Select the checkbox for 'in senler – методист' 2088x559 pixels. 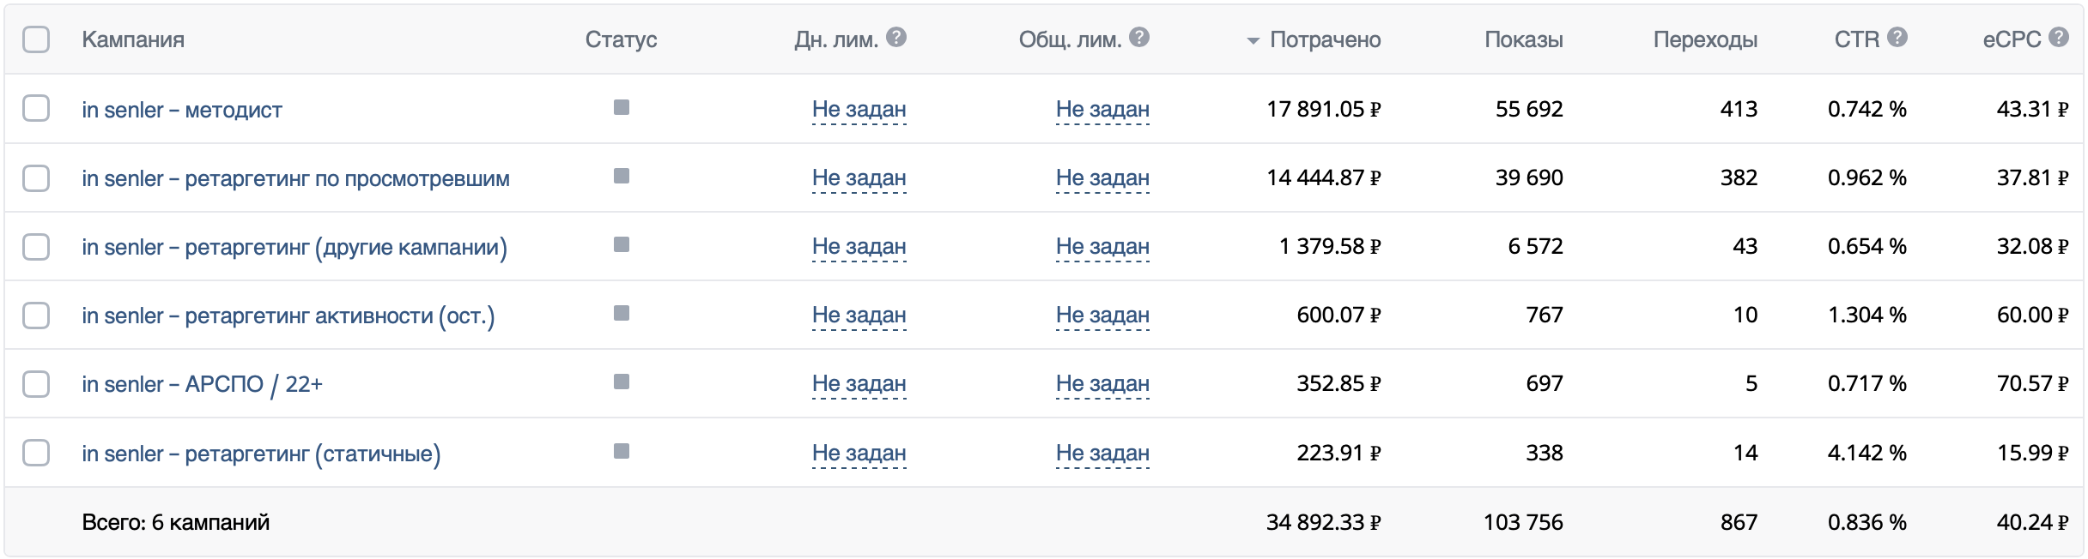click(x=36, y=109)
